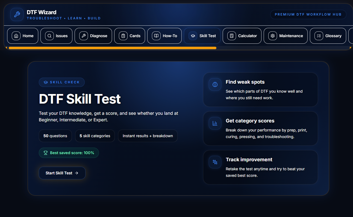Click the 50 questions pill
The image size is (353, 217).
click(x=55, y=136)
